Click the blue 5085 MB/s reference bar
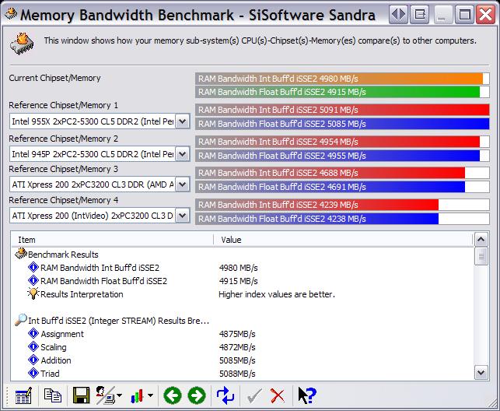The height and width of the screenshot is (411, 500). pos(342,124)
